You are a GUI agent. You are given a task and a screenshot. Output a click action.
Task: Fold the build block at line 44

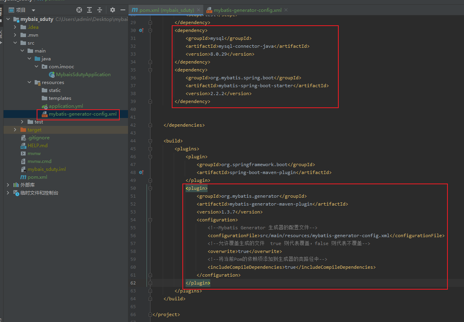coord(150,141)
